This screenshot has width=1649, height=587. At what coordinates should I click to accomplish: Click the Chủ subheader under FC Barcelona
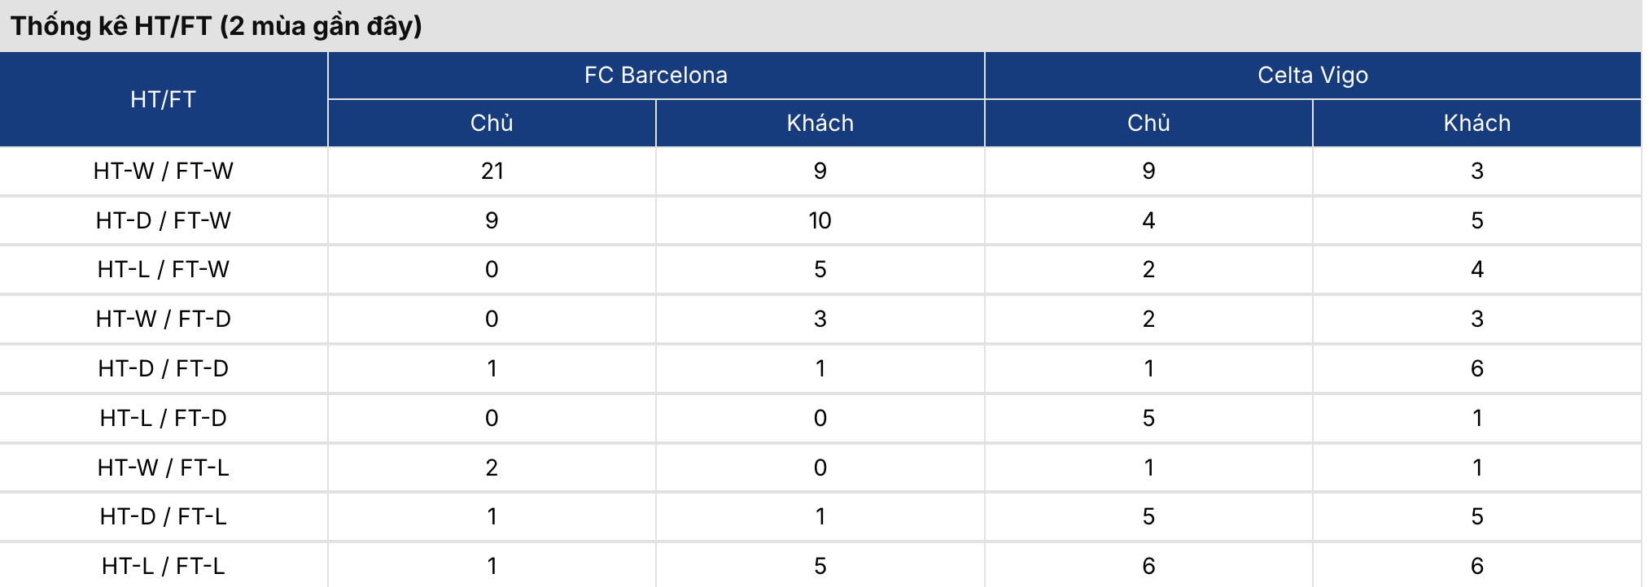[x=492, y=123]
